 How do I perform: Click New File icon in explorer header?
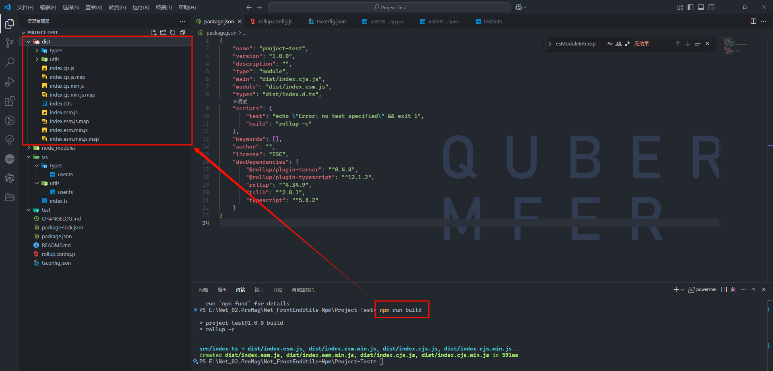153,33
